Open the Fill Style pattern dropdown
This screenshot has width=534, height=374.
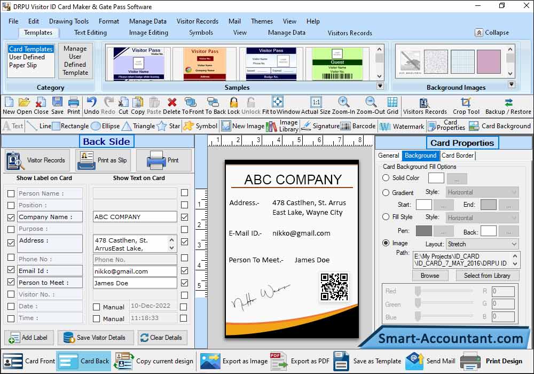[x=482, y=217]
